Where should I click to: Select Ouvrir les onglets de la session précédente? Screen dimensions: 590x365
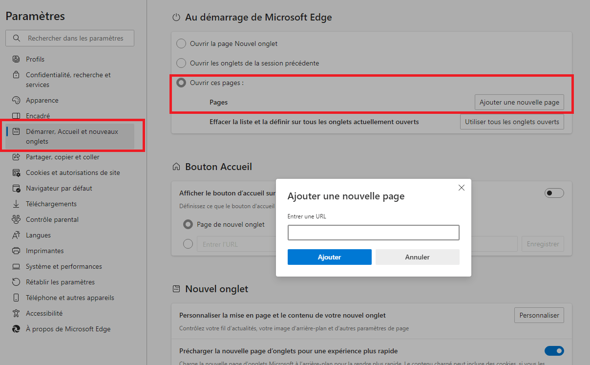(181, 63)
